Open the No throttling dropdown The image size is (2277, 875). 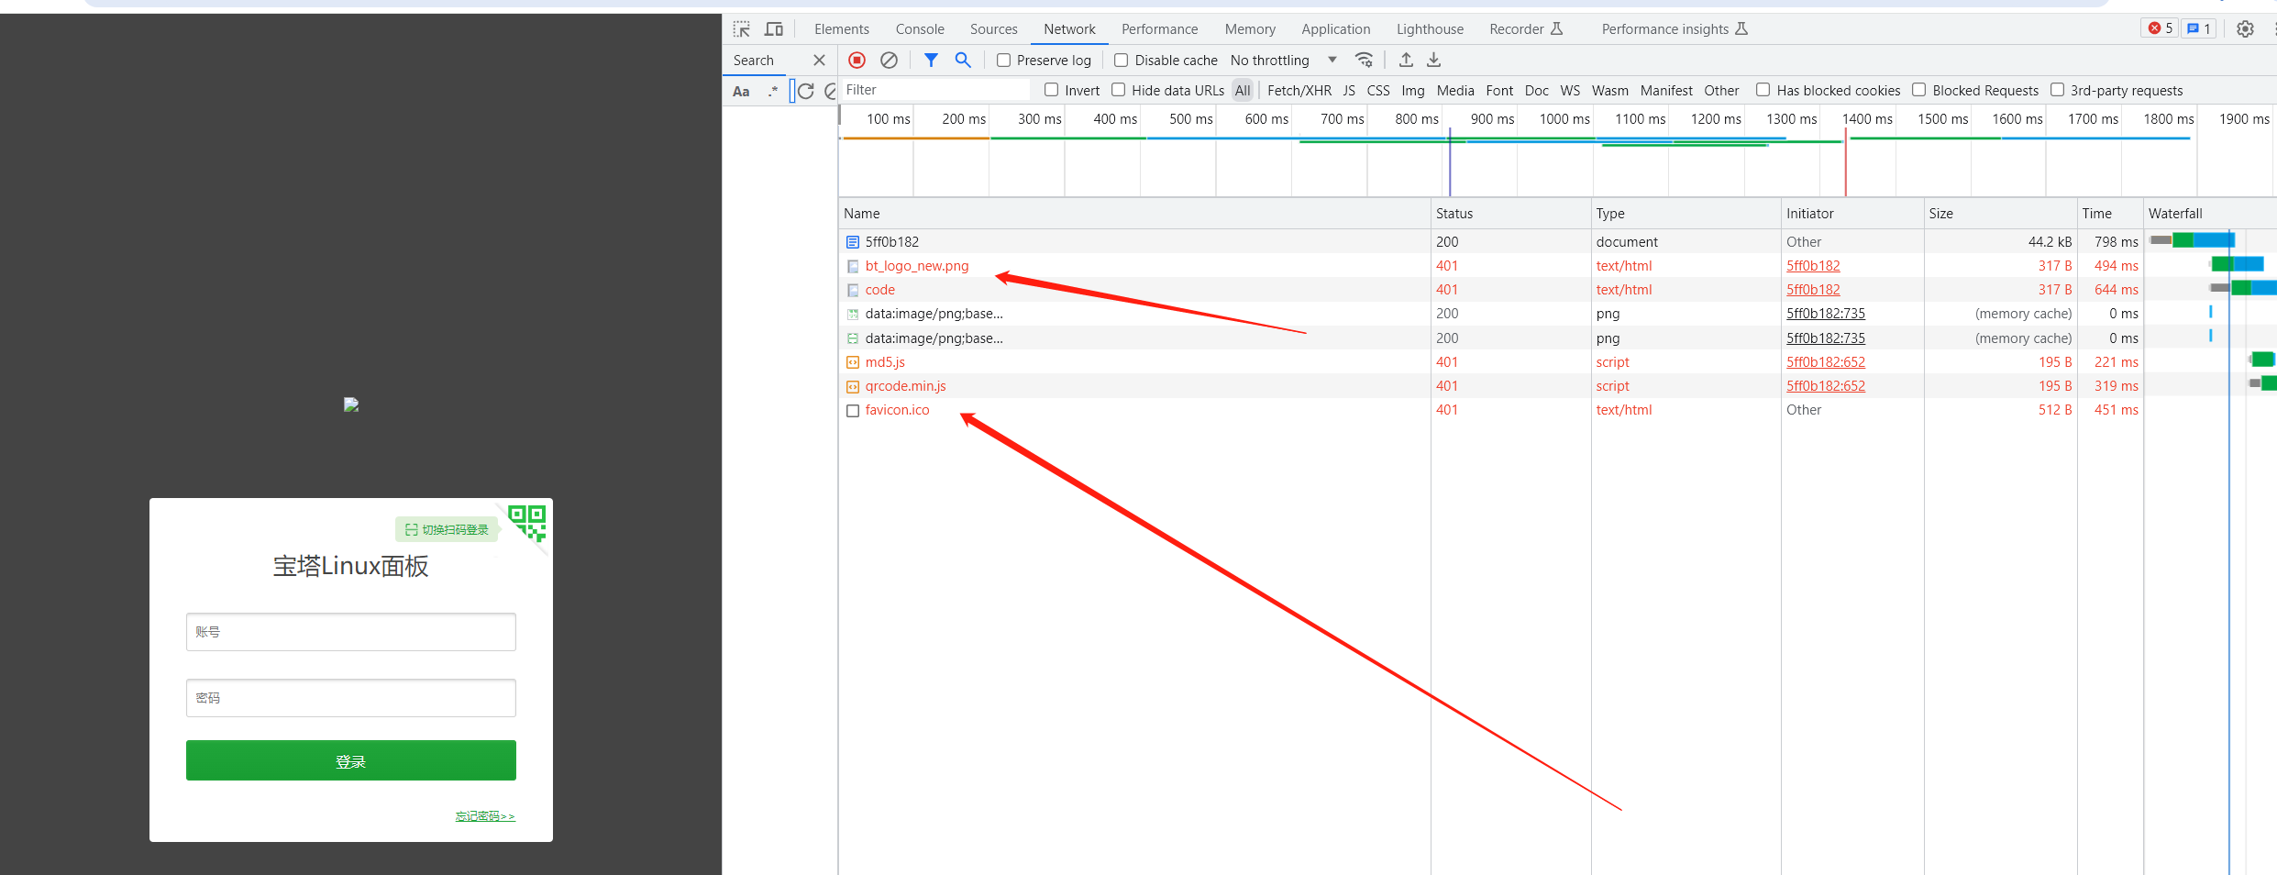point(1284,61)
